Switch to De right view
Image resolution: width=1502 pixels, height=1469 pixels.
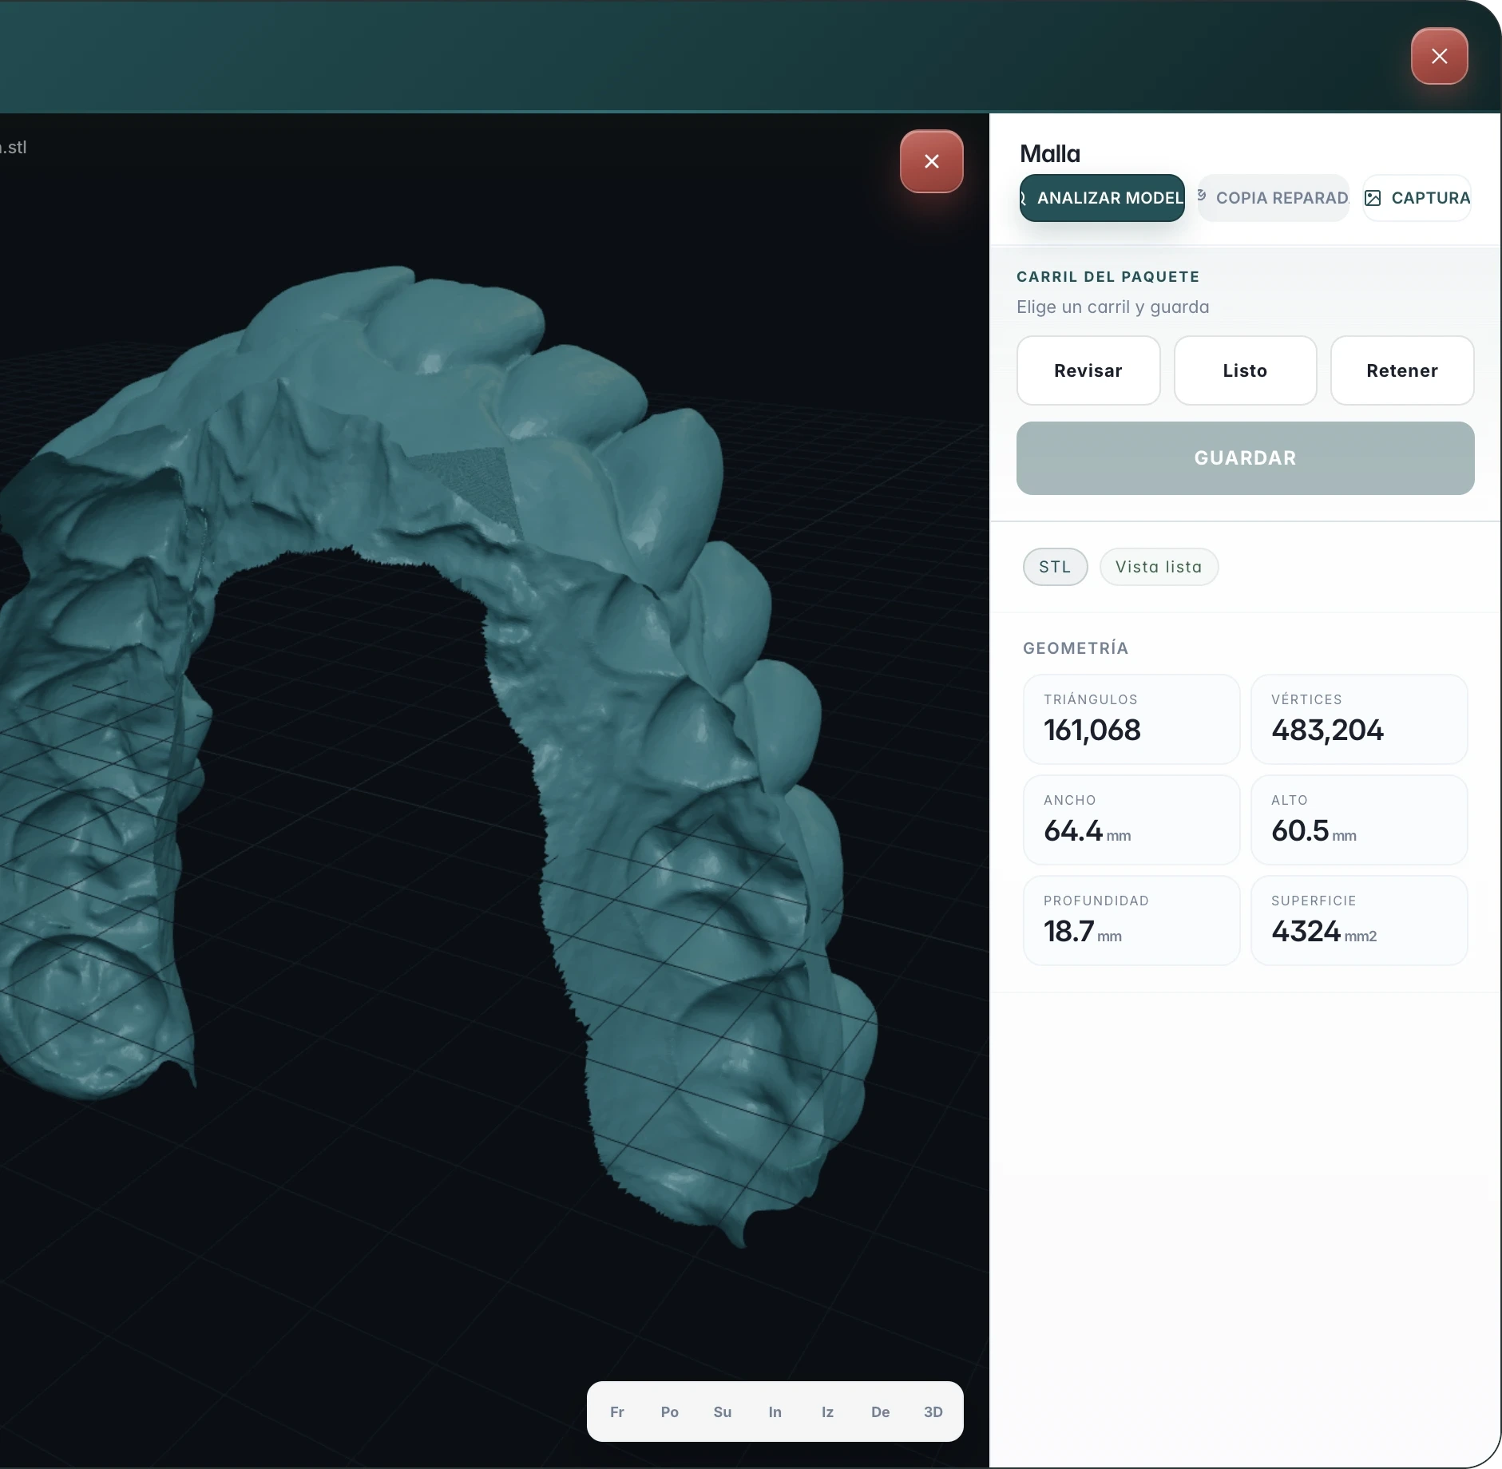[x=880, y=1412]
